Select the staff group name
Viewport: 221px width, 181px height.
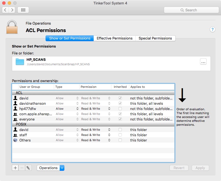tap(23, 135)
